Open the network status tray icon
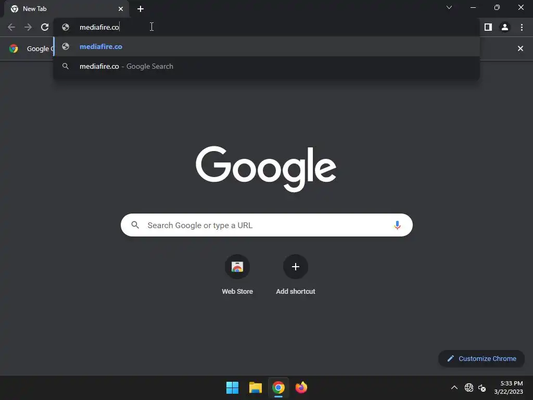 click(x=469, y=387)
